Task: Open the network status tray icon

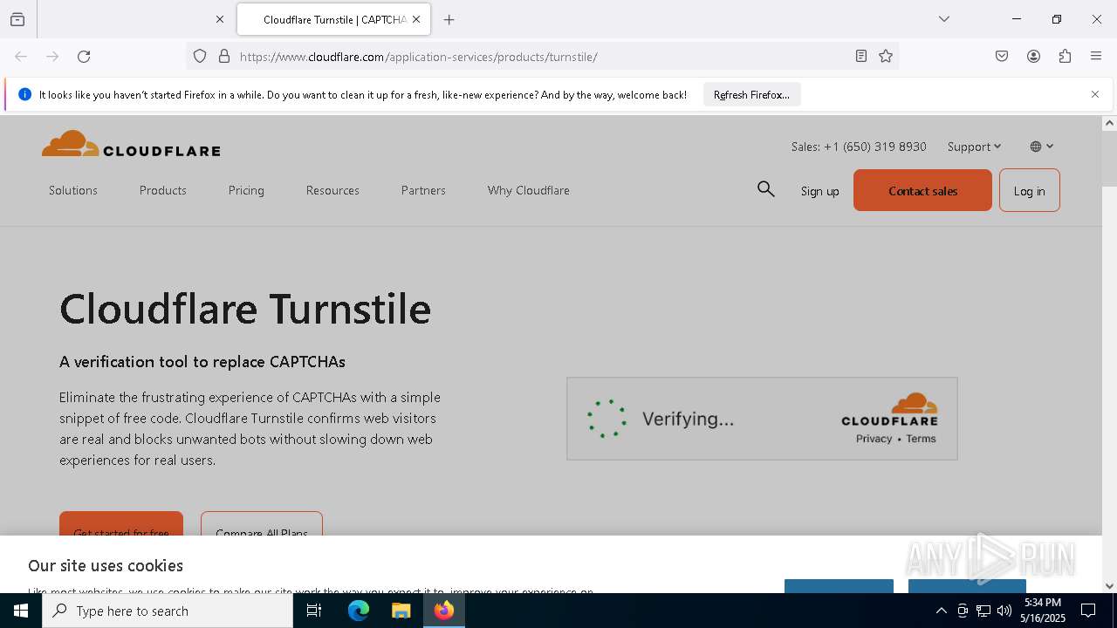Action: 983,611
